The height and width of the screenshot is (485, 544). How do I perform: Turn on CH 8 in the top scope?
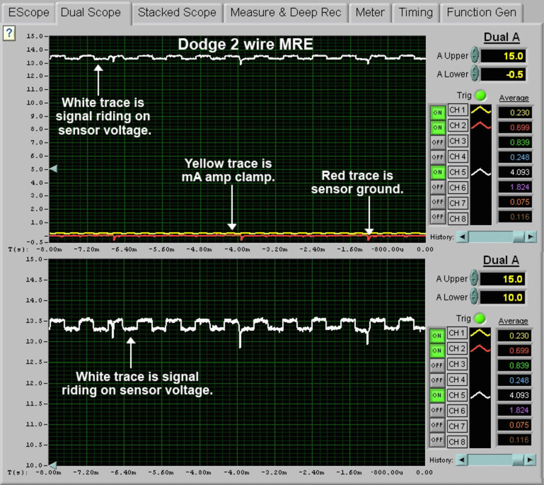pos(438,217)
